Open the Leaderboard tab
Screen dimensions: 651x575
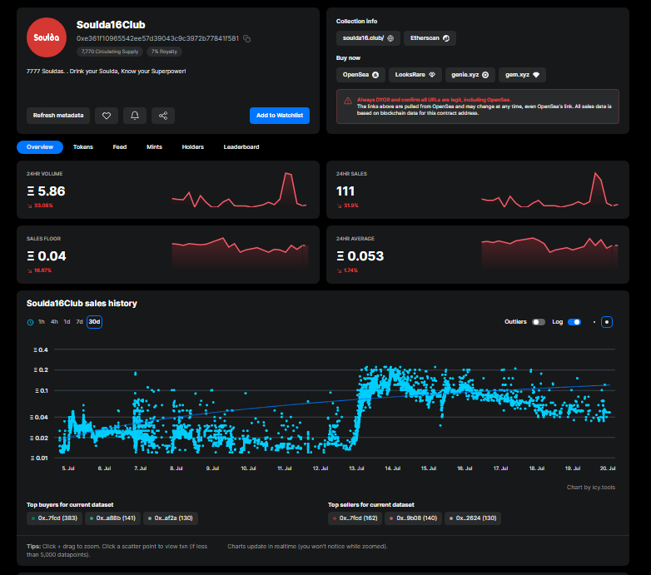point(241,146)
